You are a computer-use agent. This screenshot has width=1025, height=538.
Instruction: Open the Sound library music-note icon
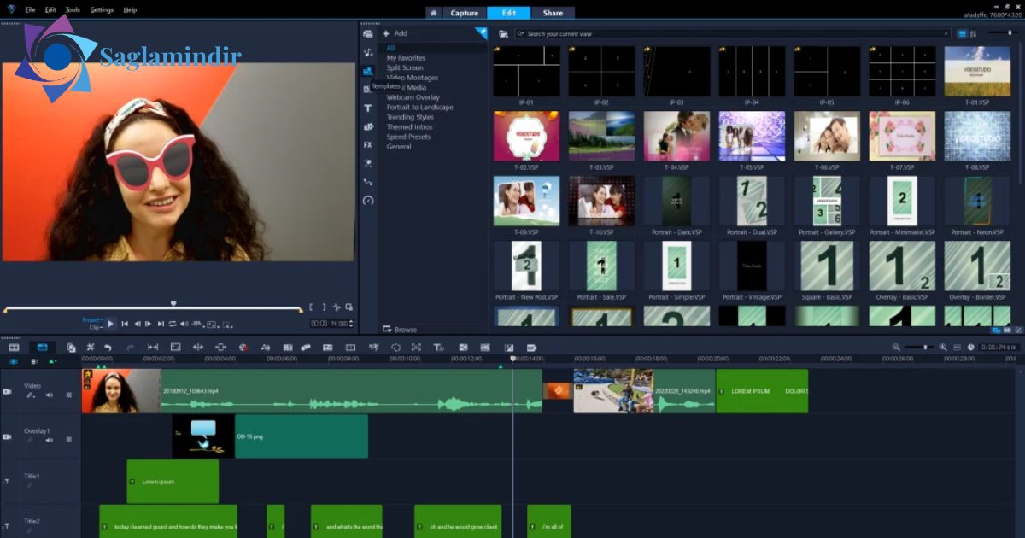click(368, 52)
